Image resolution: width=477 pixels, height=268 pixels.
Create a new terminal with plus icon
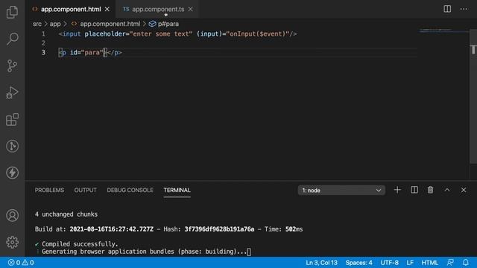pyautogui.click(x=397, y=191)
